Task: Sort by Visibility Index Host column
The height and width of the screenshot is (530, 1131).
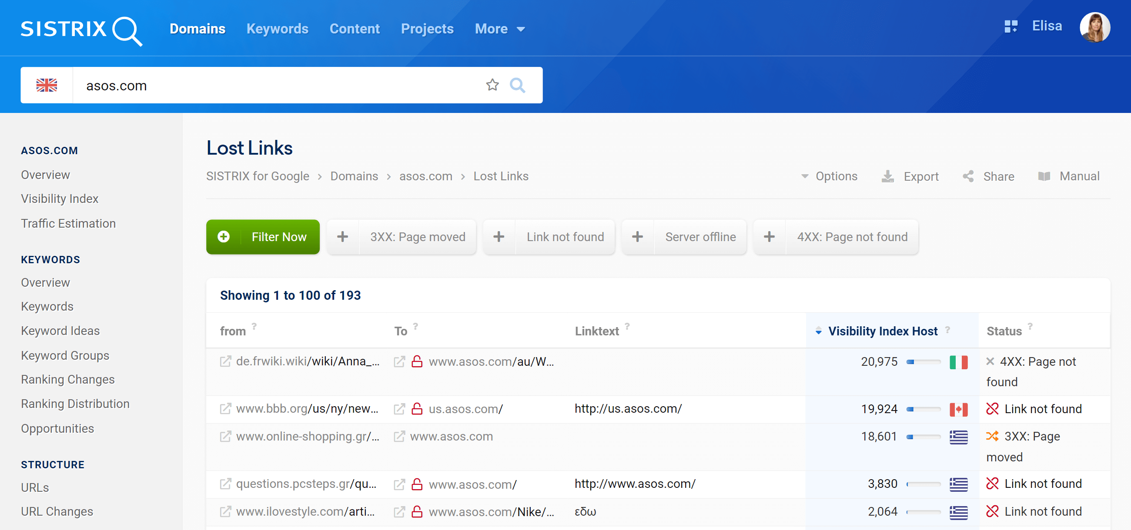Action: [883, 331]
